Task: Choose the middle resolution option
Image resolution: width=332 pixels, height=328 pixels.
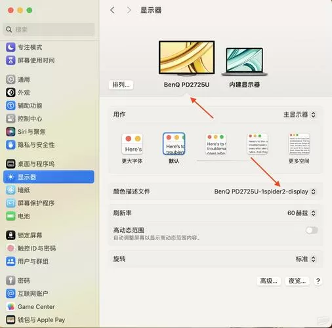Action: (x=216, y=144)
